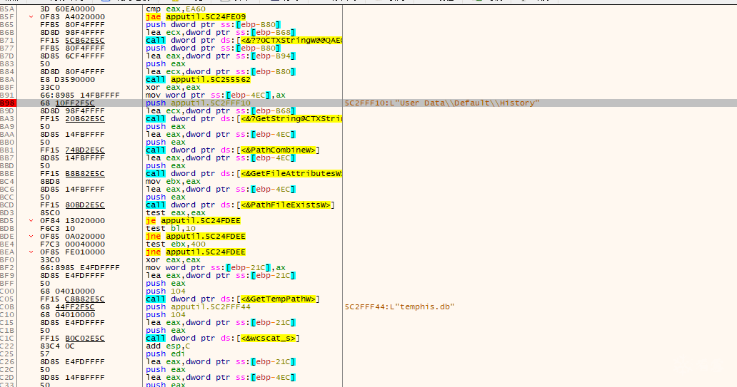The height and width of the screenshot is (387, 737).
Task: Click underlined bytes 44FF2F5C in opcode column
Action: (x=79, y=307)
